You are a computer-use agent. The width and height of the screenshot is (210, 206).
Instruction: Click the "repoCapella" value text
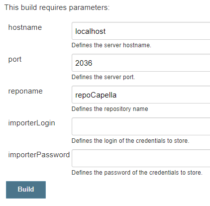[96, 95]
